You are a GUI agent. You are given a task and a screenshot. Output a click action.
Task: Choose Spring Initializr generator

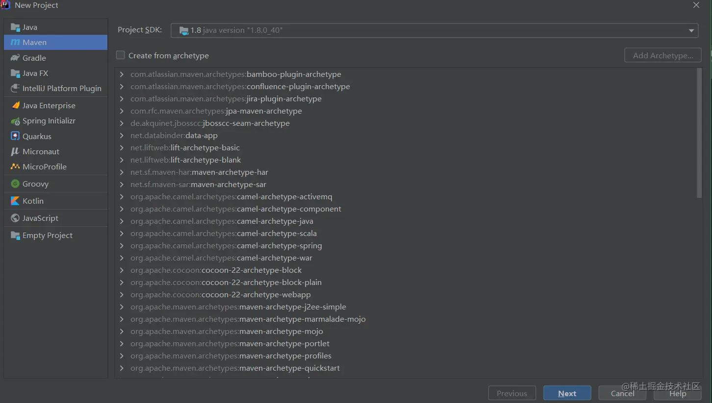point(55,120)
